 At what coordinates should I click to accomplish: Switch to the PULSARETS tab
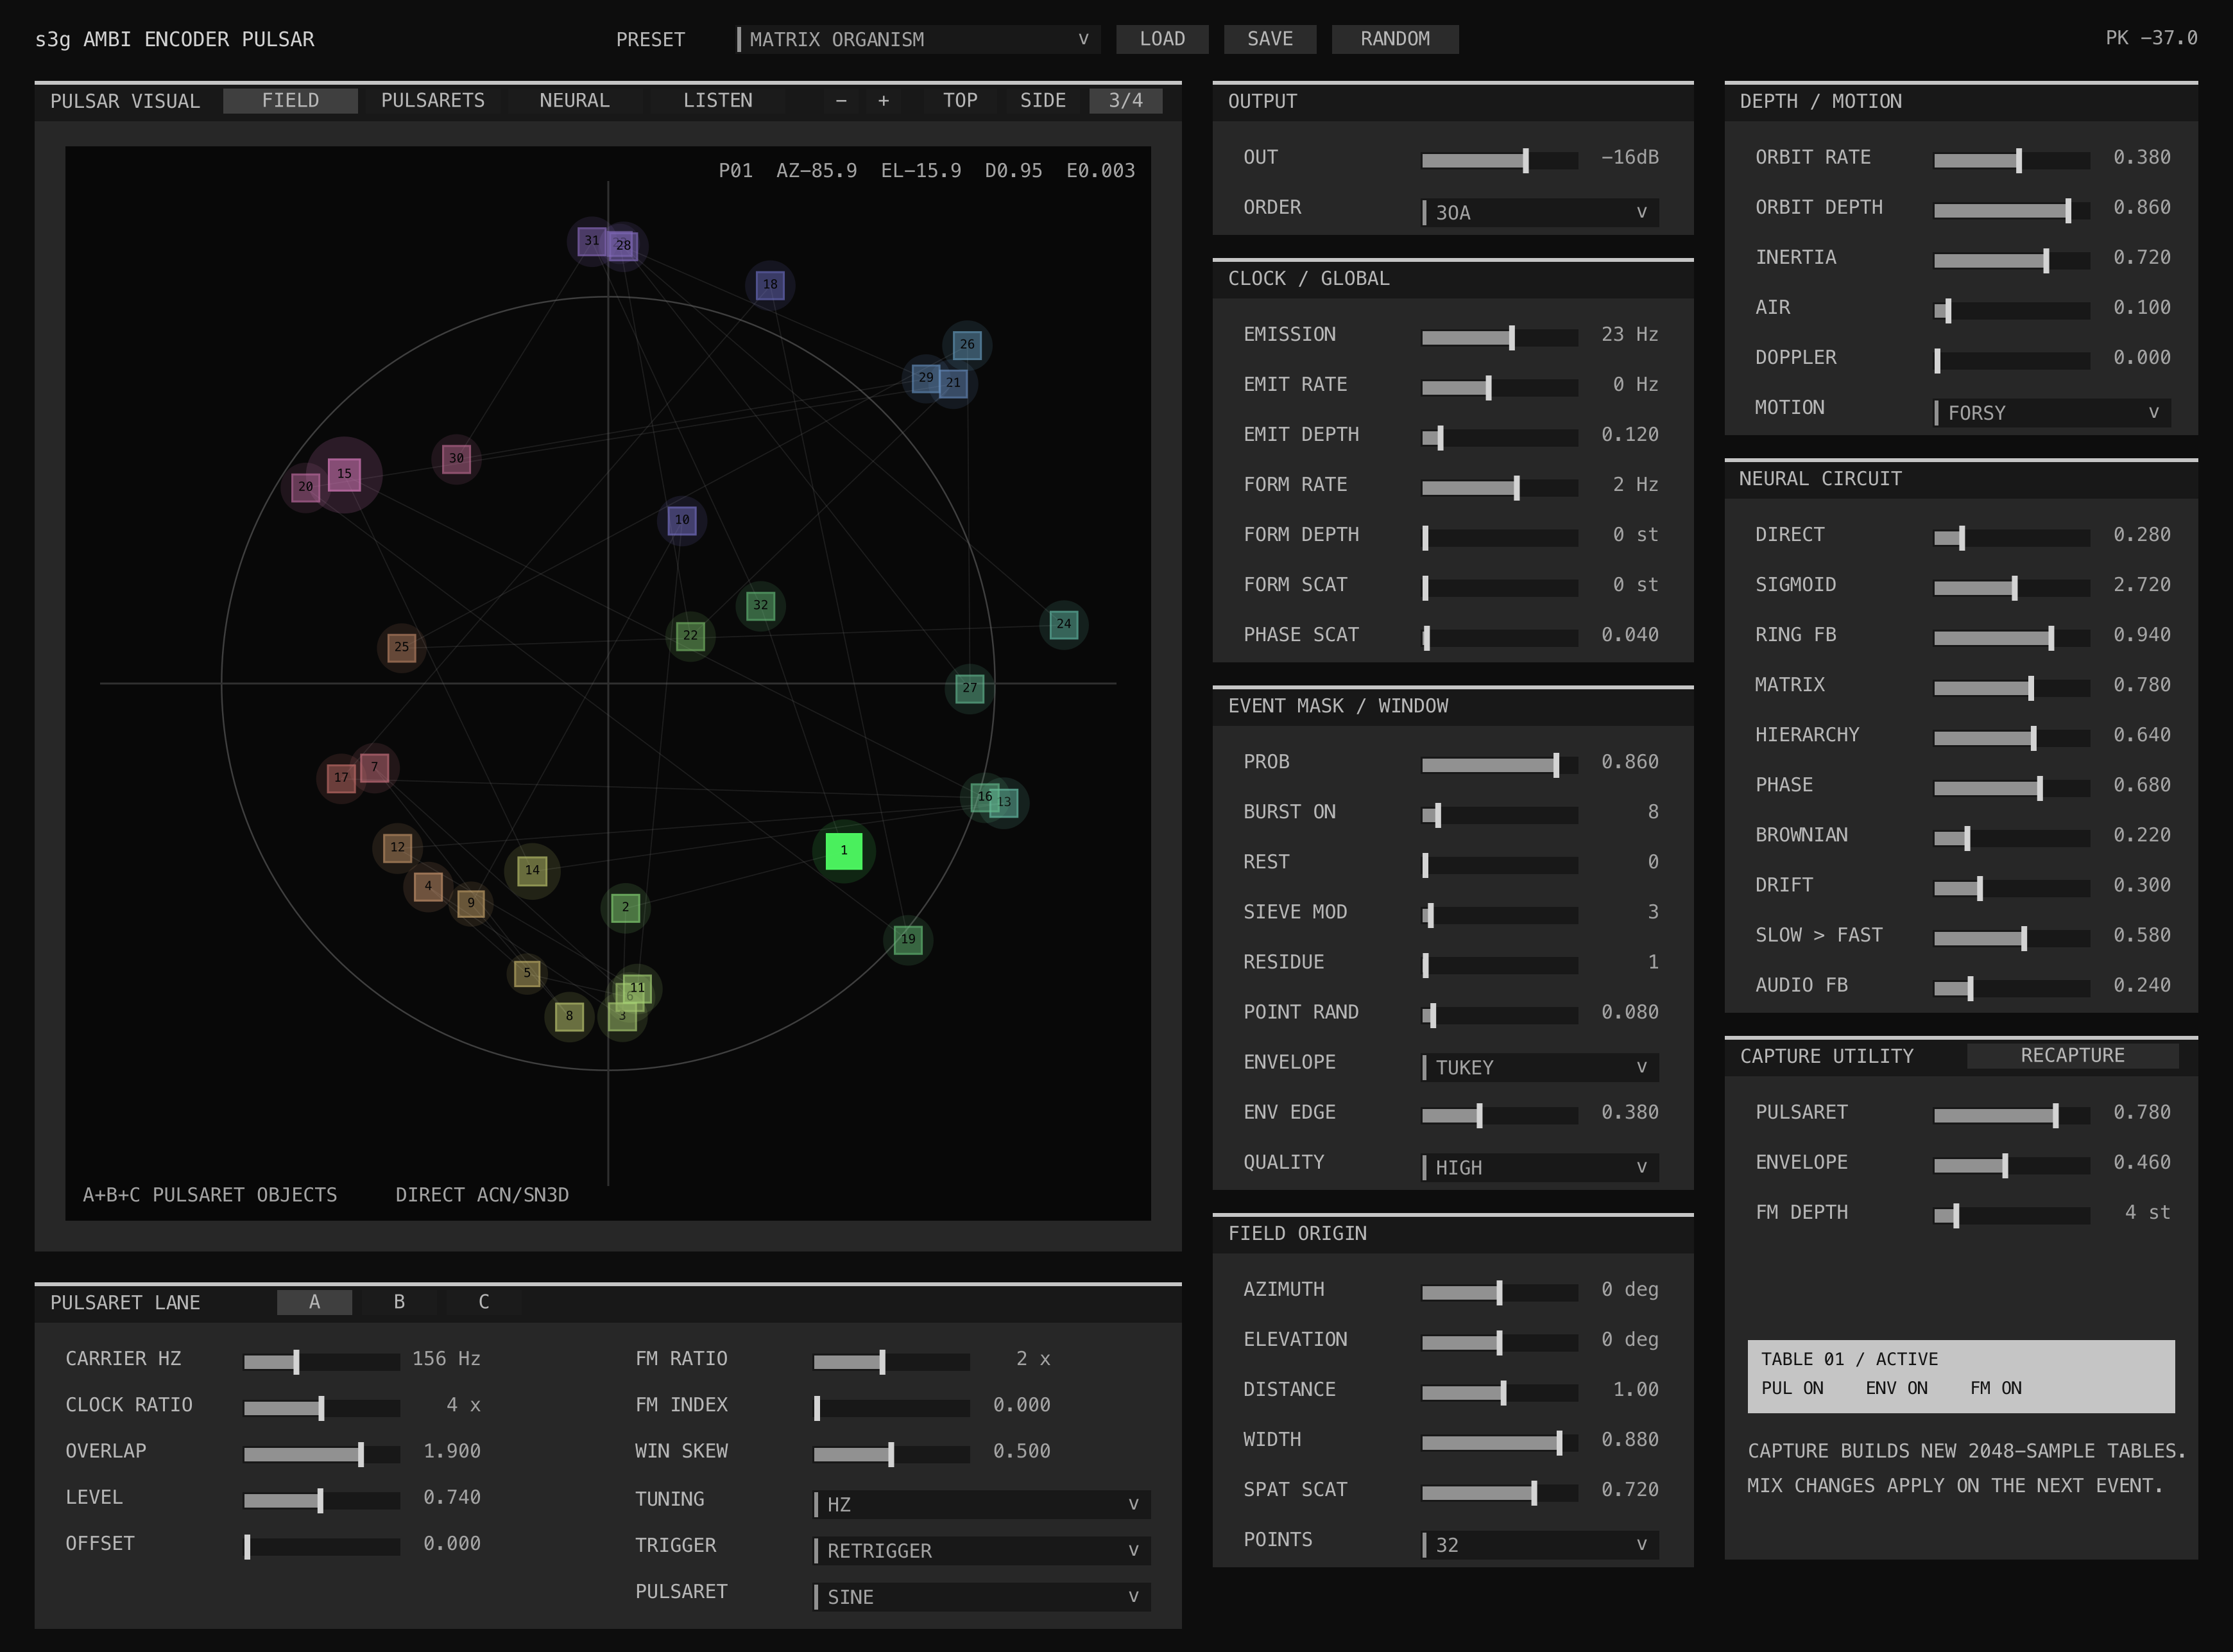tap(433, 101)
